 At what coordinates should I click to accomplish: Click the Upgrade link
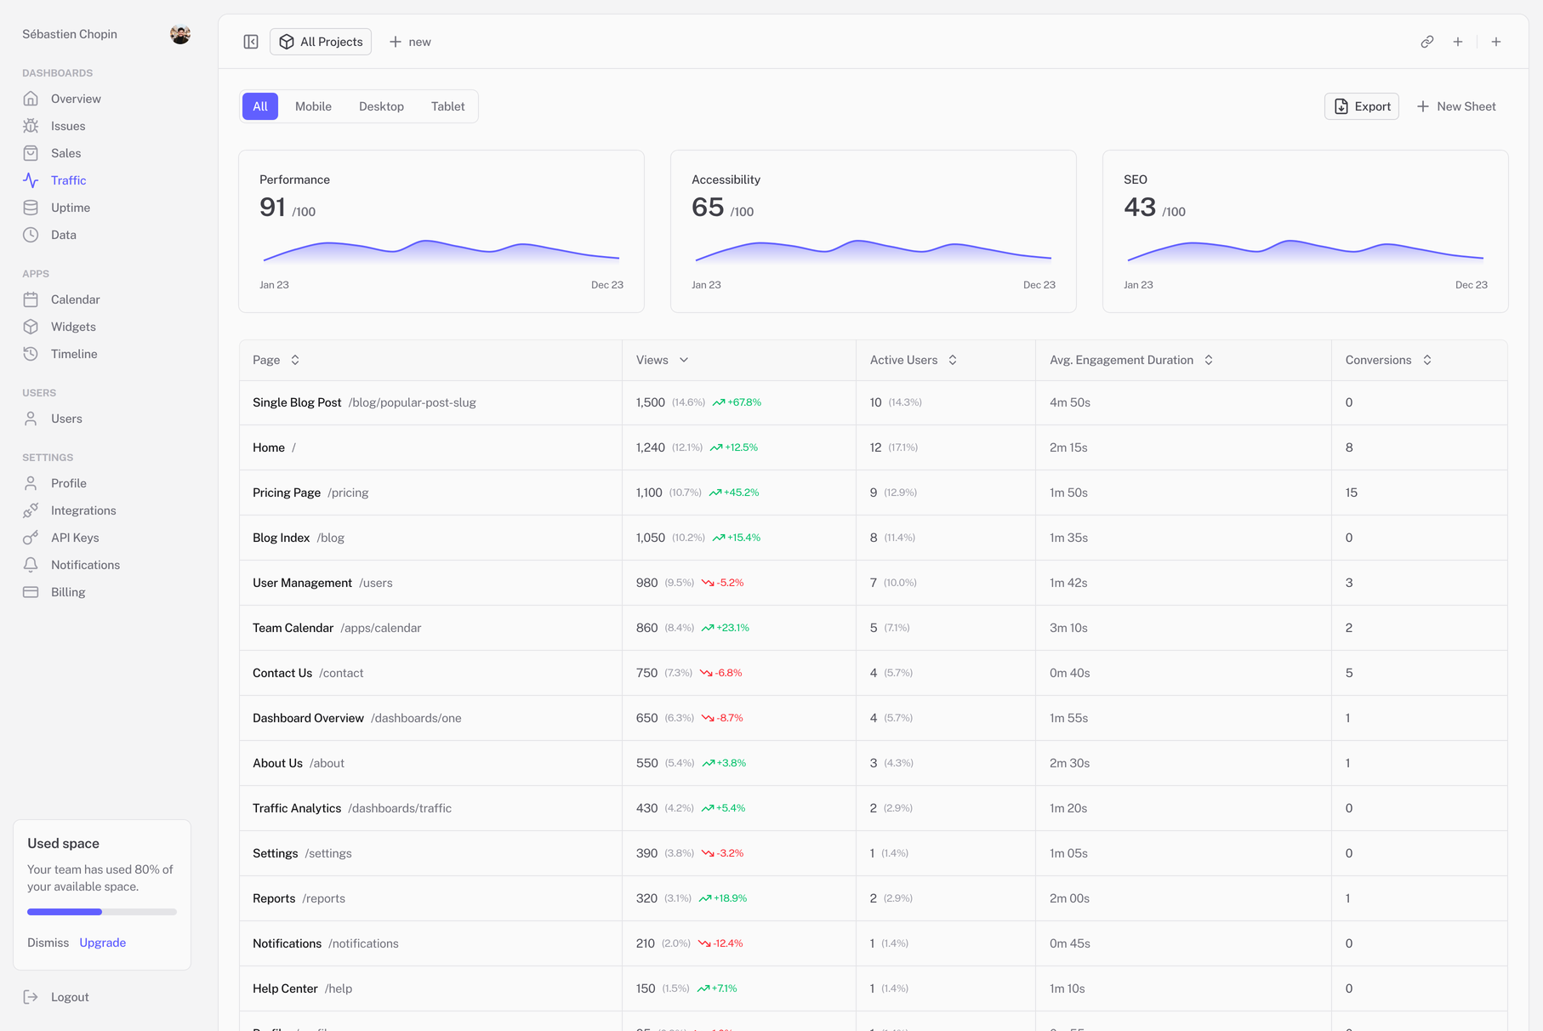102,943
